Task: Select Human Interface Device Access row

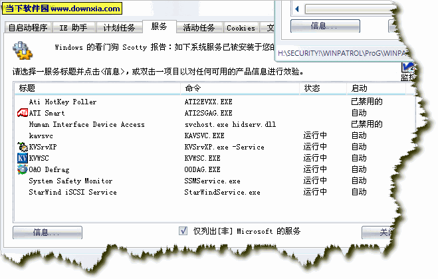Action: tap(87, 124)
